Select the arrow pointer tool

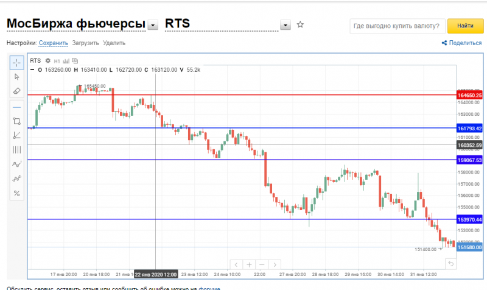pos(17,77)
